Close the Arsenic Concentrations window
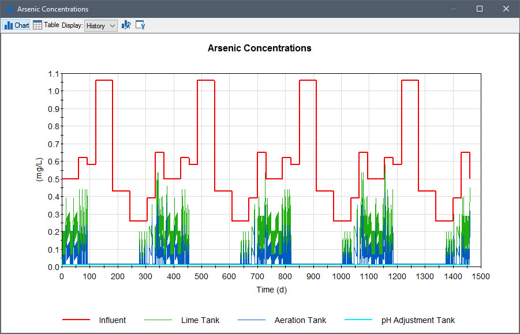520x334 pixels. [506, 9]
